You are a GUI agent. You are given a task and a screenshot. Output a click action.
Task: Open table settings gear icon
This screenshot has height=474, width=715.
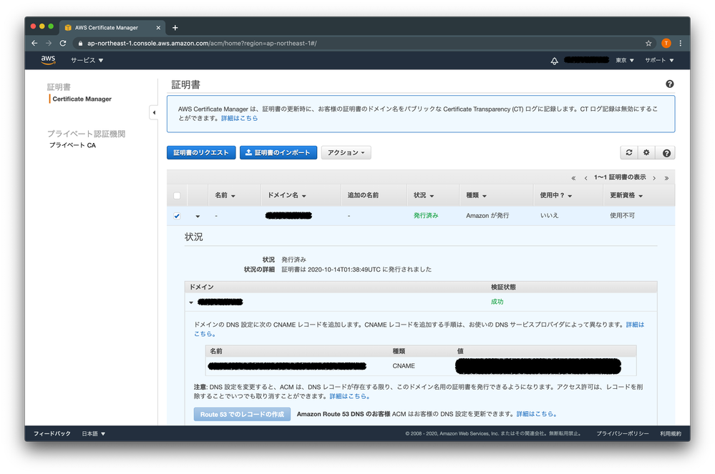(646, 152)
